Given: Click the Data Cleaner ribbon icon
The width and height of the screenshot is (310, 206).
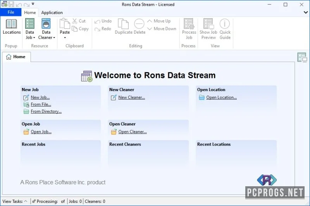Looking at the screenshot, I should pyautogui.click(x=46, y=24).
